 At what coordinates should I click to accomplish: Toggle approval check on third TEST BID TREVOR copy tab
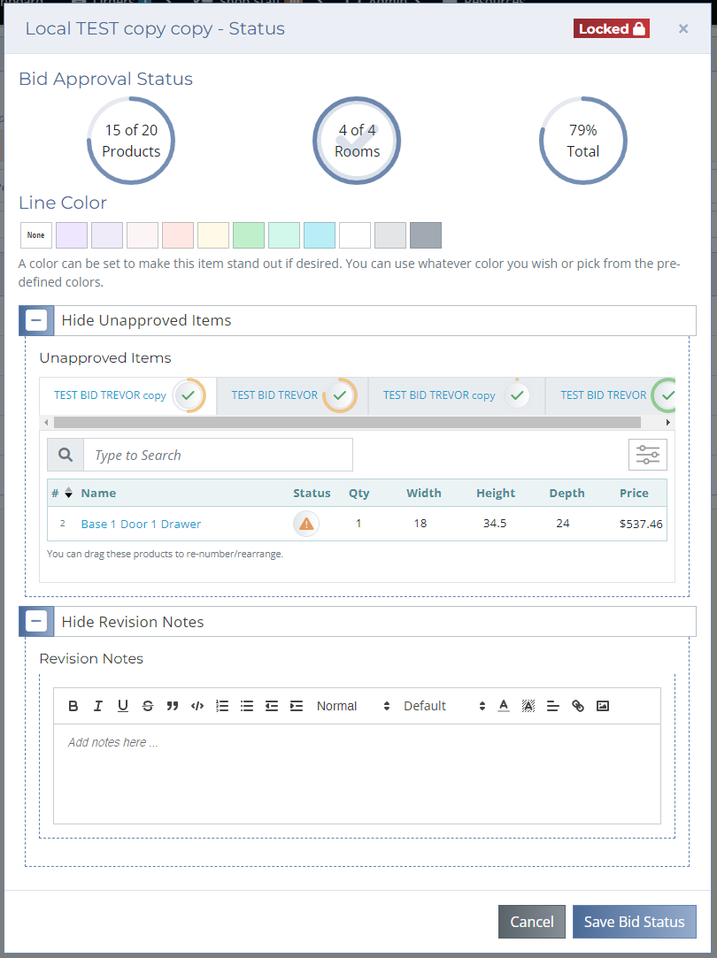pyautogui.click(x=517, y=395)
